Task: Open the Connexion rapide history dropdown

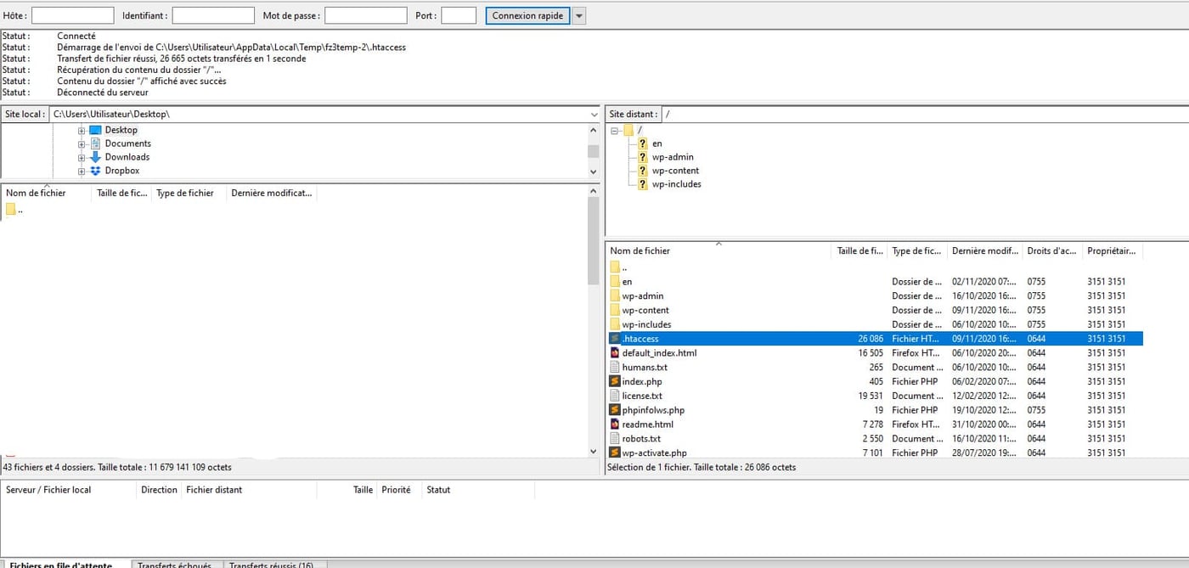Action: click(579, 16)
